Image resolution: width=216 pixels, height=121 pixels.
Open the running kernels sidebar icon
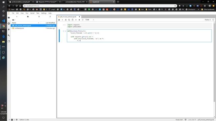pyautogui.click(x=9, y=24)
